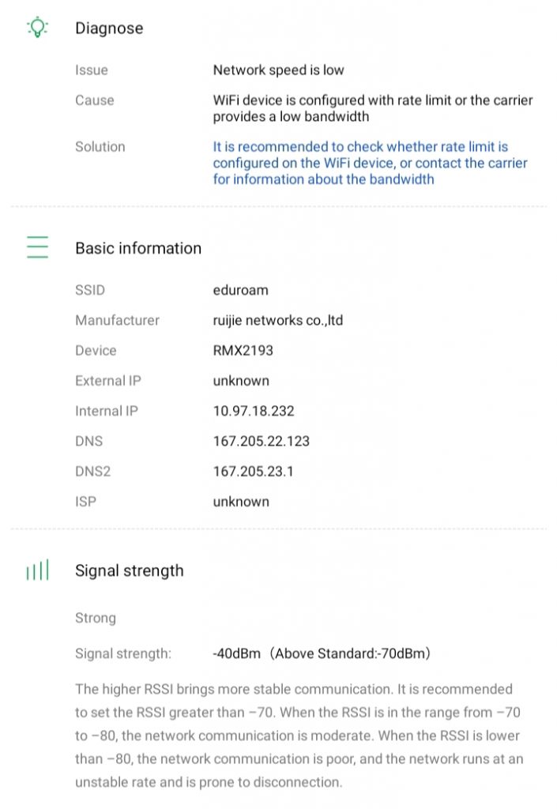Screen dimensions: 557x809
Task: Click the eduroam SSID value
Action: click(240, 290)
